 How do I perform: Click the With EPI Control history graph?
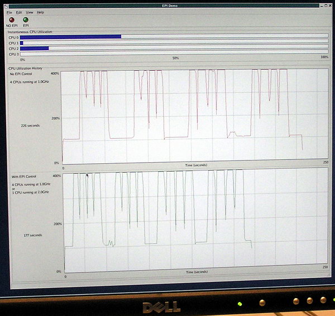[x=195, y=220]
